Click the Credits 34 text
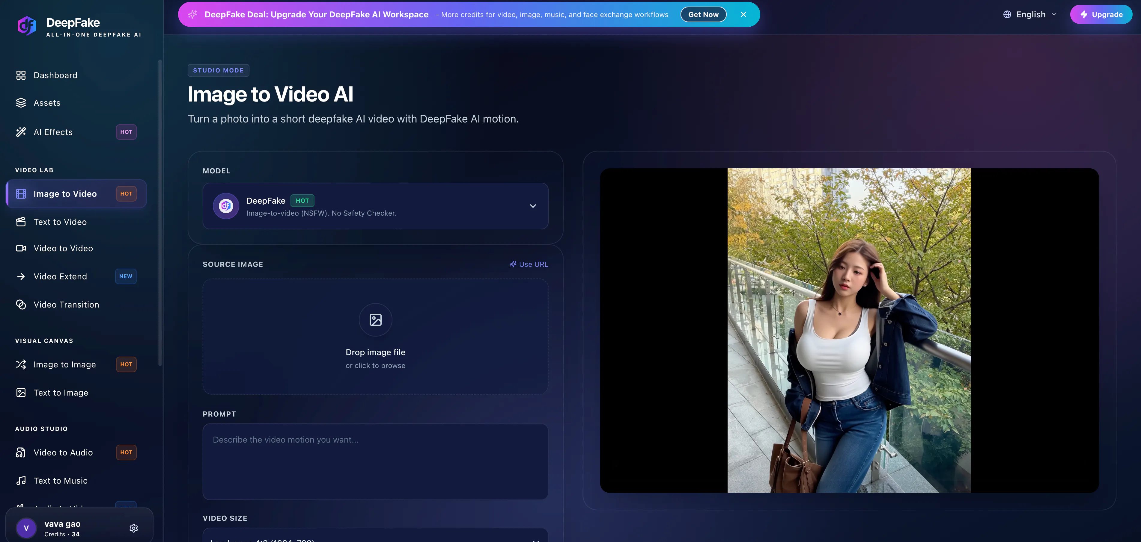This screenshot has width=1141, height=542. click(x=62, y=534)
